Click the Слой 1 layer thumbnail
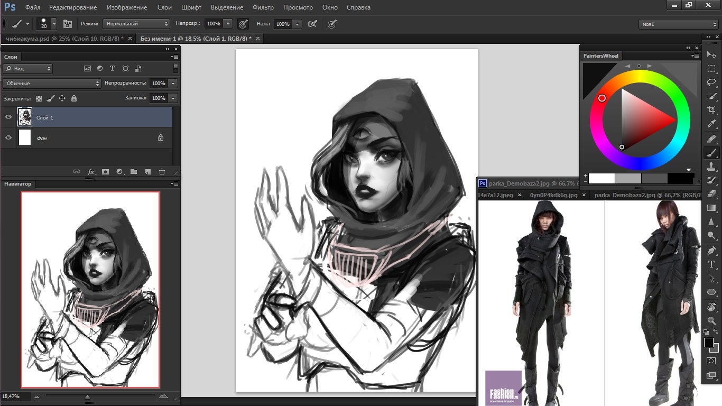 pos(25,117)
